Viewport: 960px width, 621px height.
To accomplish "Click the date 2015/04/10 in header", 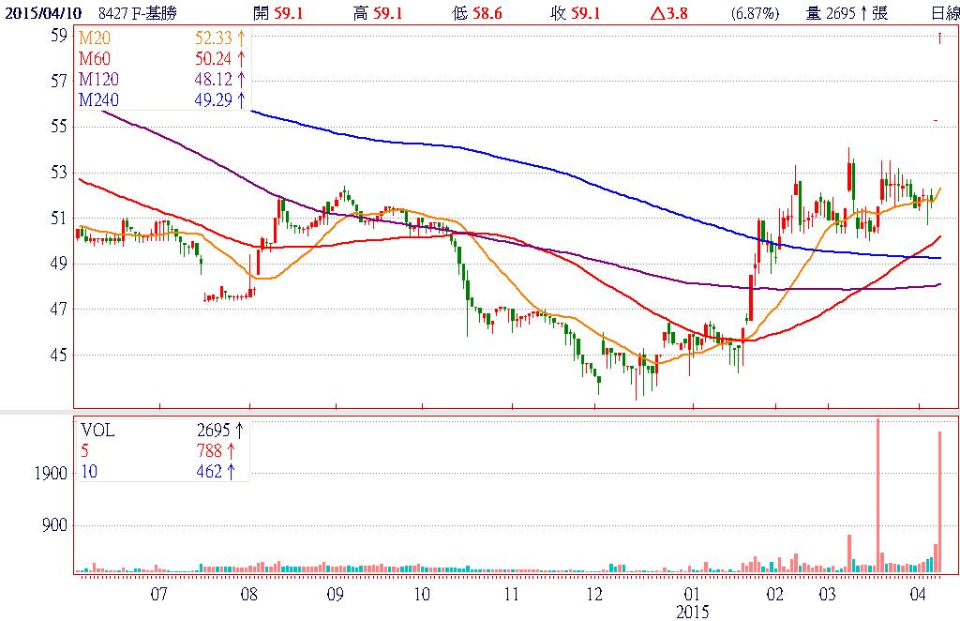I will (42, 14).
